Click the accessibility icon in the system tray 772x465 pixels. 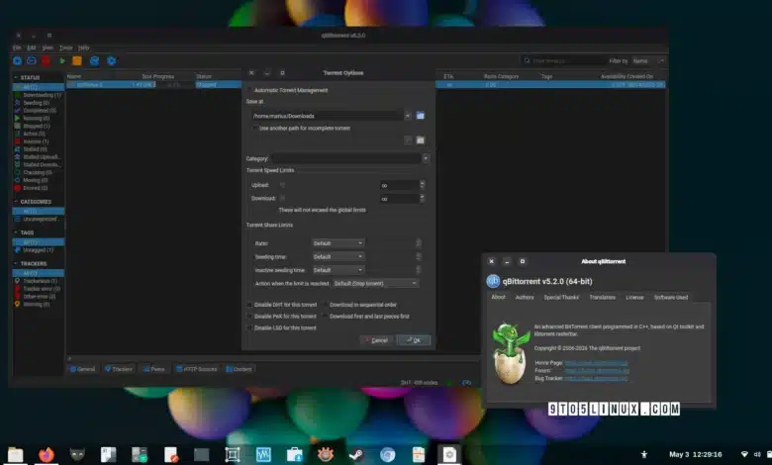tap(644, 454)
